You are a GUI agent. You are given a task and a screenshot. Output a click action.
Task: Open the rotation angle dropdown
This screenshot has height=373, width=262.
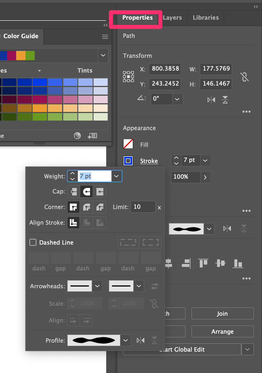[177, 99]
